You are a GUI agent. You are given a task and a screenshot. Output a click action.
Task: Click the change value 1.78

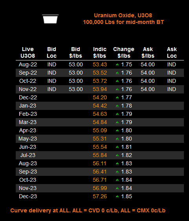point(127,106)
